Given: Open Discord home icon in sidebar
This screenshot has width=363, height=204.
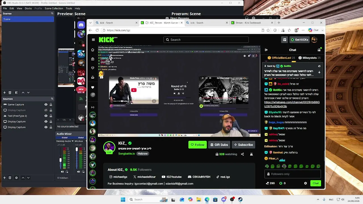Looking at the screenshot, I should [81, 25].
